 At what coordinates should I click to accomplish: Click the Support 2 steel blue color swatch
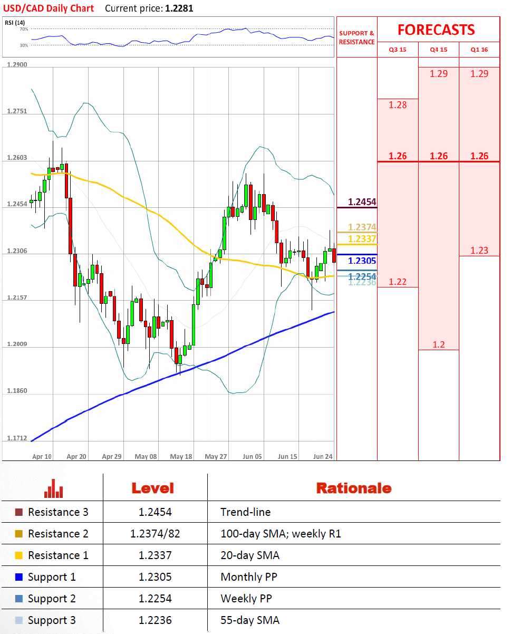click(19, 599)
